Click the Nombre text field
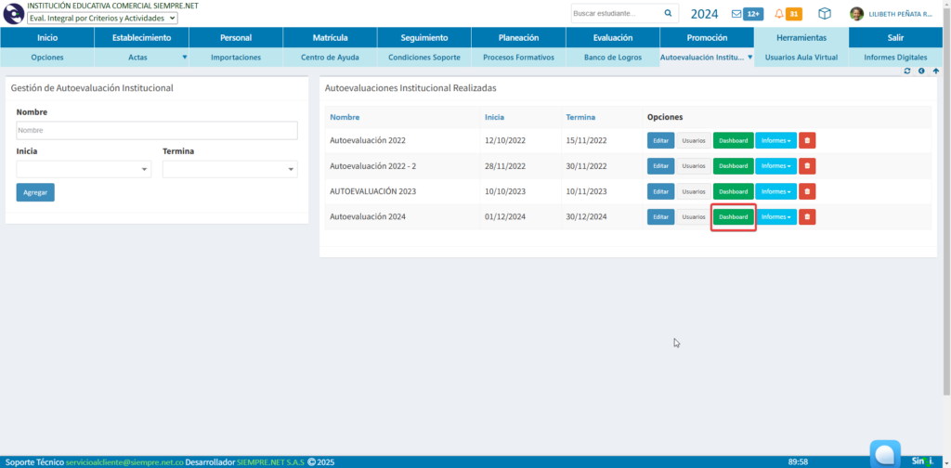This screenshot has width=951, height=468. point(156,131)
